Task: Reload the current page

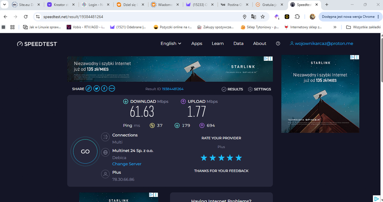Action: (x=26, y=17)
